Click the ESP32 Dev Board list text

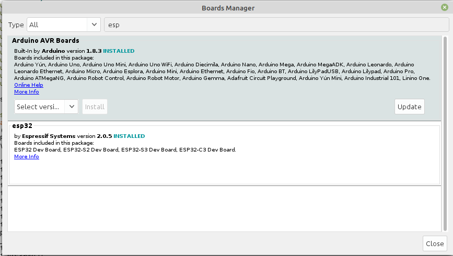click(125, 149)
